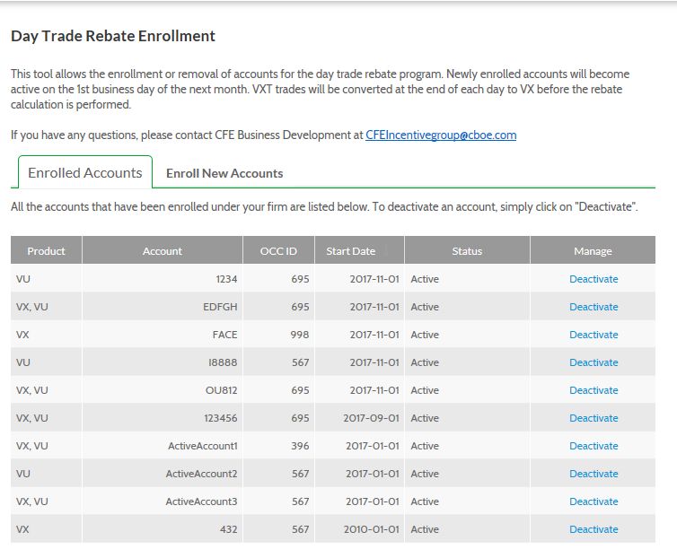Open the Enrolled Accounts tab
677x558 pixels.
[85, 172]
